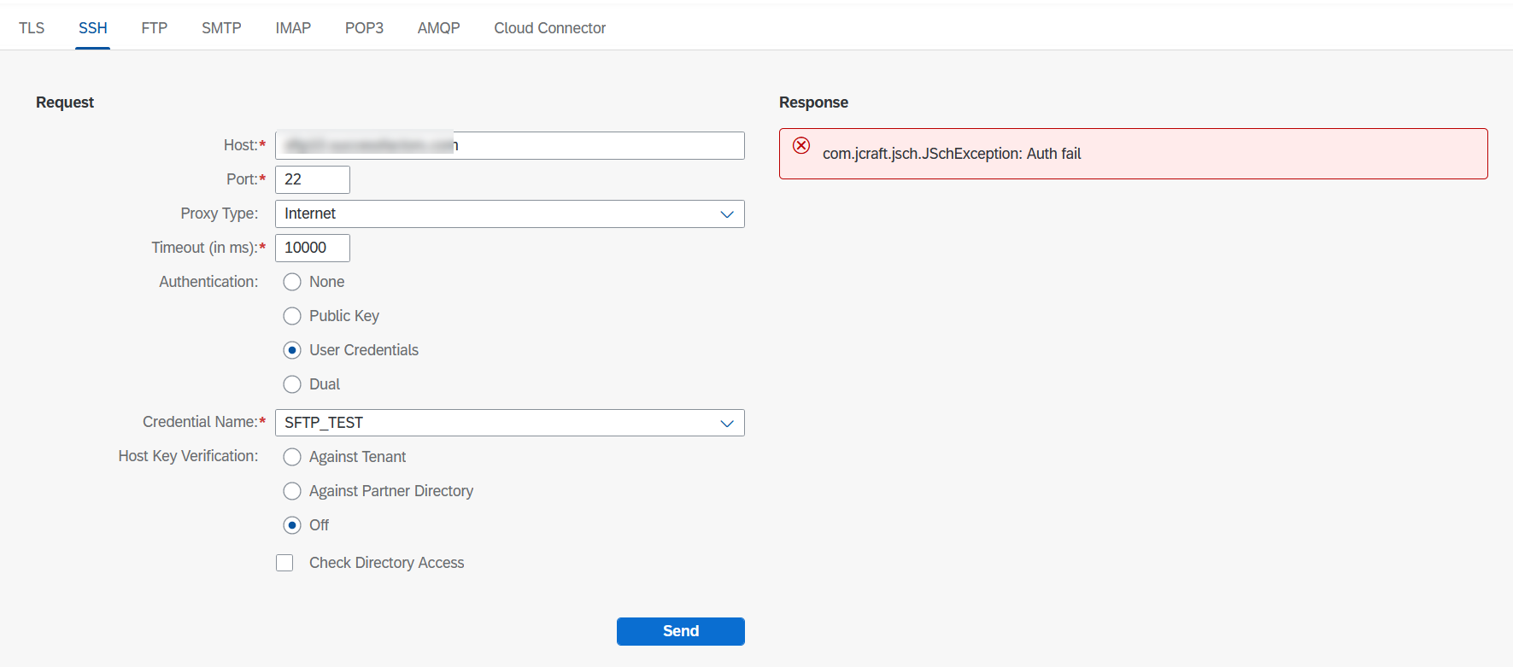Open the IMAP tab
This screenshot has width=1513, height=667.
point(293,28)
